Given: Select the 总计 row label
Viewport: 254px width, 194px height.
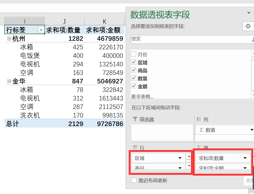Looking at the screenshot, I should point(13,124).
